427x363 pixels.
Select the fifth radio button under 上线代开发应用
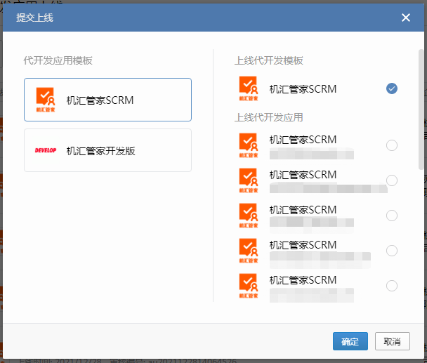(392, 286)
